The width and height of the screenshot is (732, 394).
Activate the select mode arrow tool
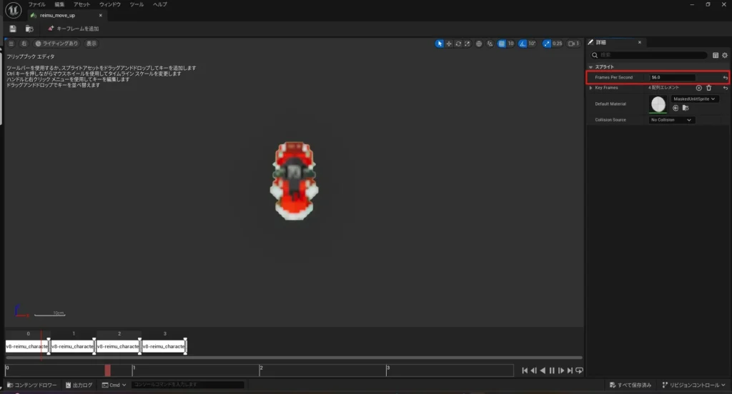[440, 44]
